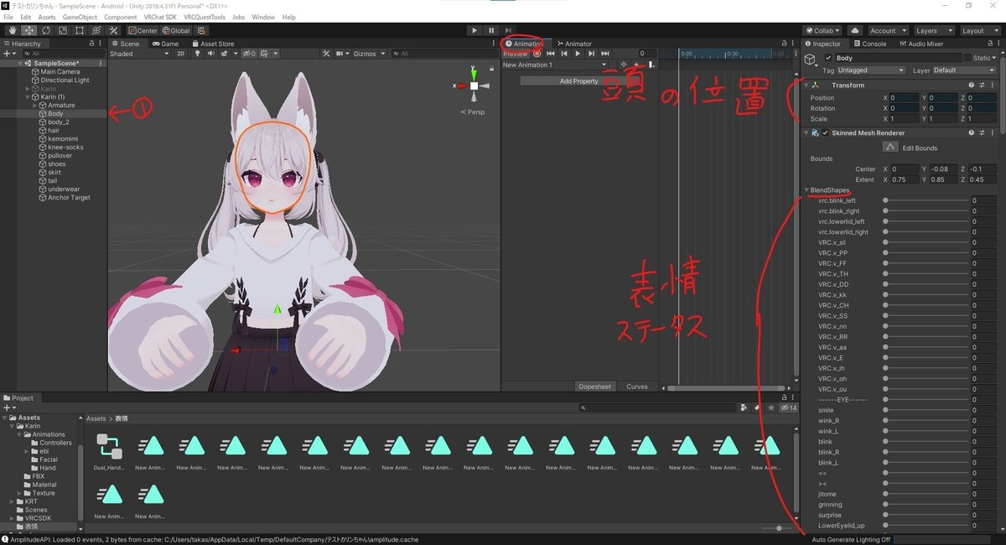This screenshot has height=545, width=1006.
Task: Jump to the first keyframe in the Animation window
Action: pos(551,54)
